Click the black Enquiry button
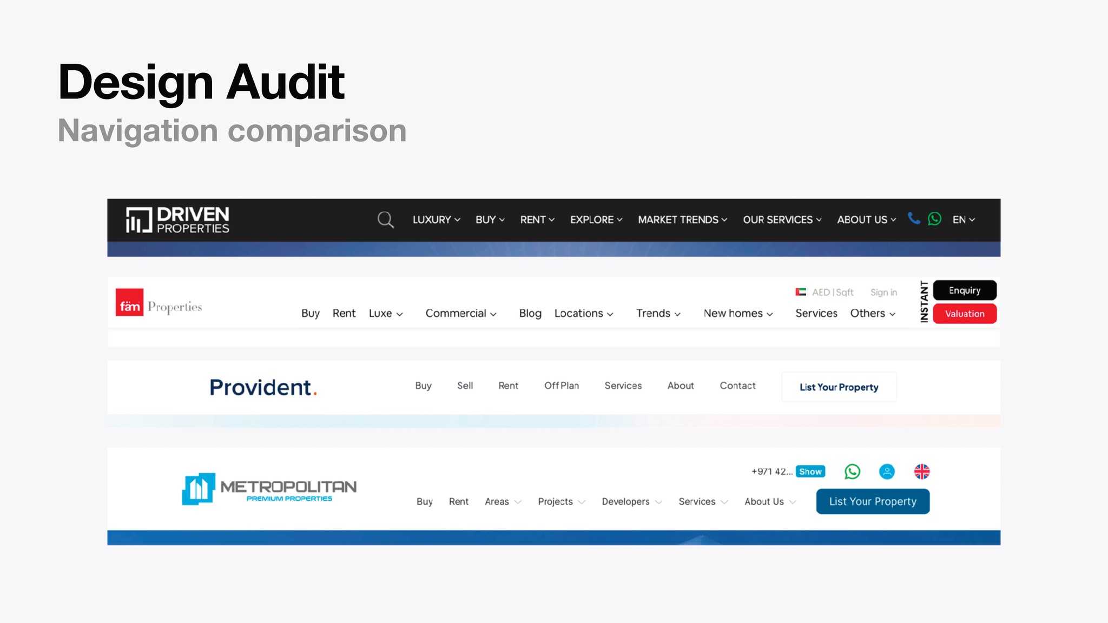 pos(964,290)
